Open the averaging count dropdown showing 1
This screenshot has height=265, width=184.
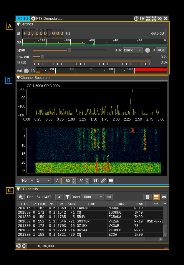coord(44,181)
